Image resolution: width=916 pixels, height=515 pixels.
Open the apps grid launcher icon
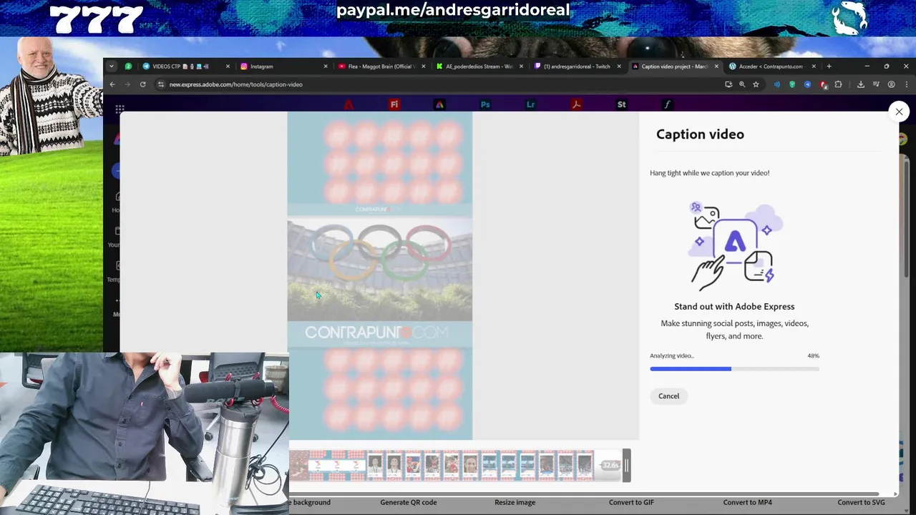(120, 109)
